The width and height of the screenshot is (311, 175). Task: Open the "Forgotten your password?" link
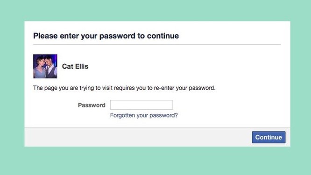pyautogui.click(x=144, y=115)
